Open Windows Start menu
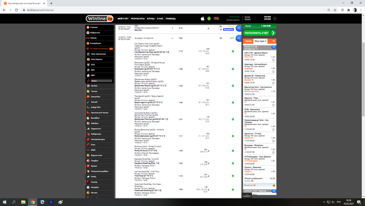 click(x=4, y=202)
